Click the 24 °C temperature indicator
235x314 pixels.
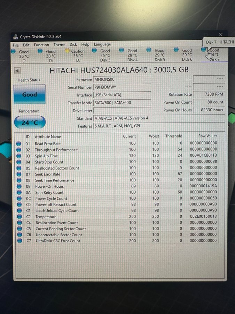click(x=30, y=122)
